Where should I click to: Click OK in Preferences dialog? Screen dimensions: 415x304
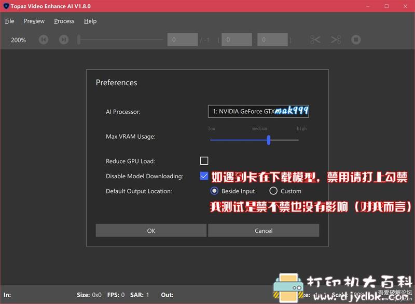click(151, 231)
